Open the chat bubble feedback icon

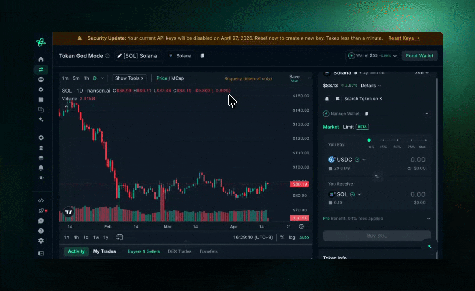41,221
